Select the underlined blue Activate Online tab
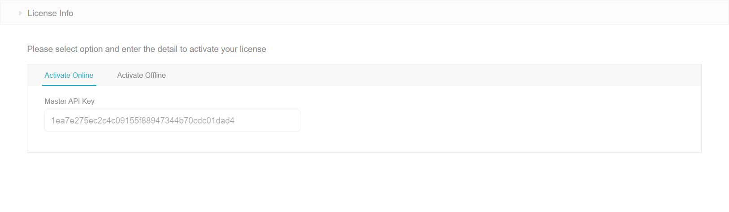The height and width of the screenshot is (212, 729). (69, 75)
